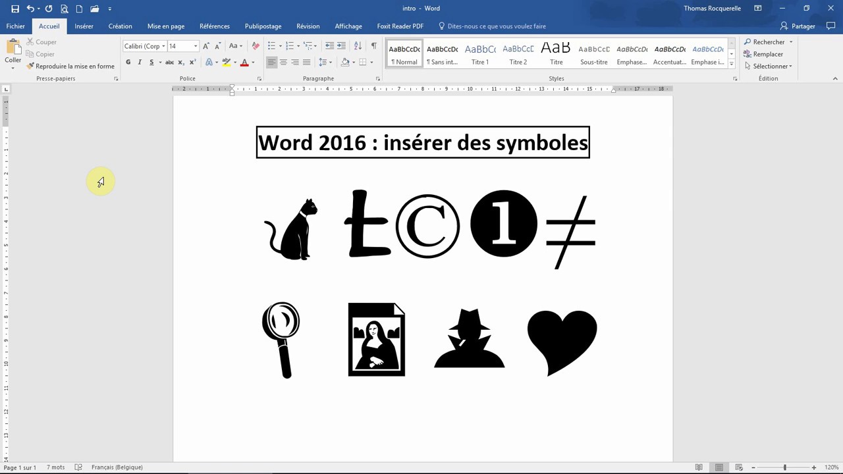This screenshot has width=843, height=474.
Task: Decrease the paragraph indent
Action: 329,46
